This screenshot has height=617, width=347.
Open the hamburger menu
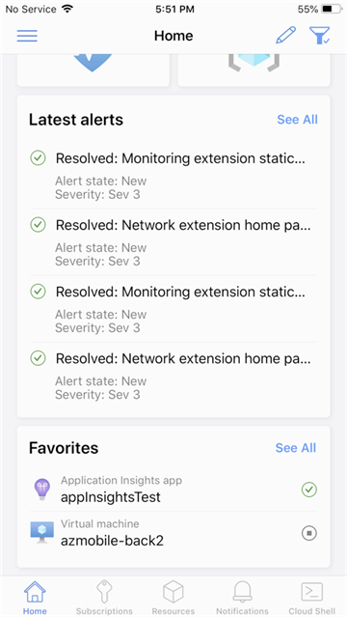pyautogui.click(x=27, y=36)
